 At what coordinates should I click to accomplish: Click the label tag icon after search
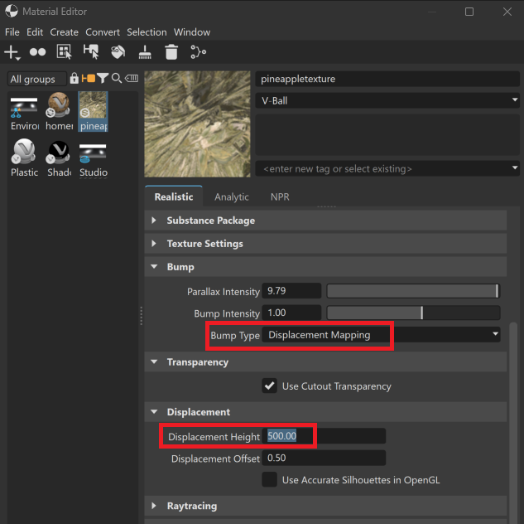click(132, 78)
